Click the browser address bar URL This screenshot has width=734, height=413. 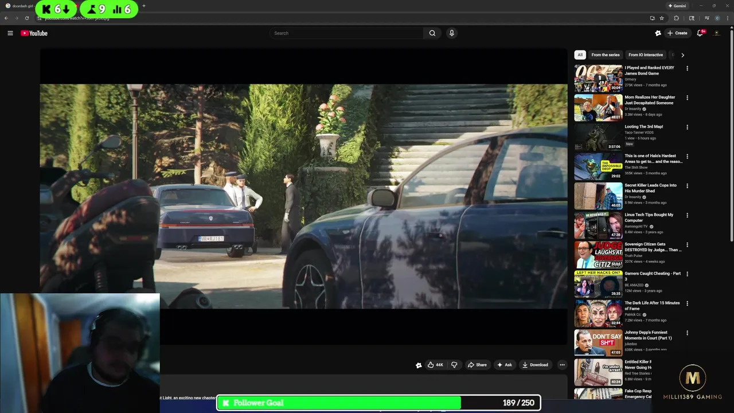77,18
